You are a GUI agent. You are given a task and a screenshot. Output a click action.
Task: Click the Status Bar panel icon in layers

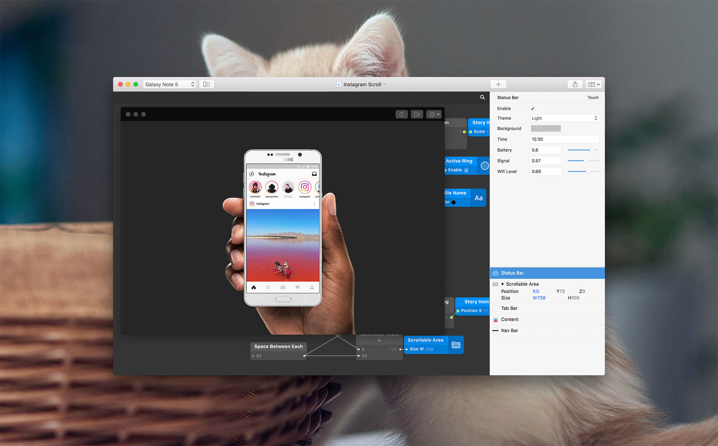[x=495, y=273]
